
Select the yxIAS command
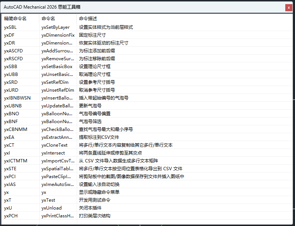pyautogui.click(x=10, y=184)
